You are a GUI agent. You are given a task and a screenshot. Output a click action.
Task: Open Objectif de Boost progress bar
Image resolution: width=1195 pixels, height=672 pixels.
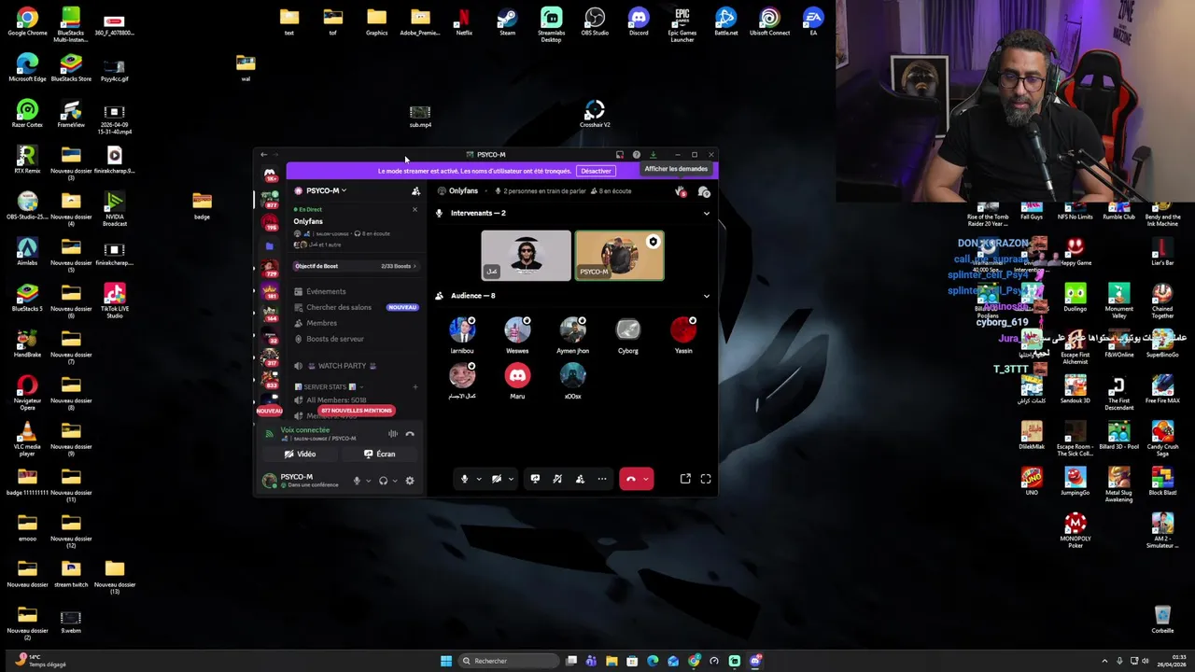tap(355, 266)
